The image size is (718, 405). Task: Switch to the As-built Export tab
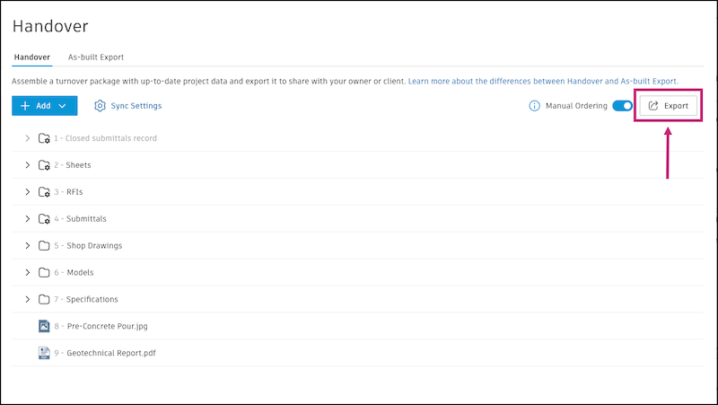[96, 57]
